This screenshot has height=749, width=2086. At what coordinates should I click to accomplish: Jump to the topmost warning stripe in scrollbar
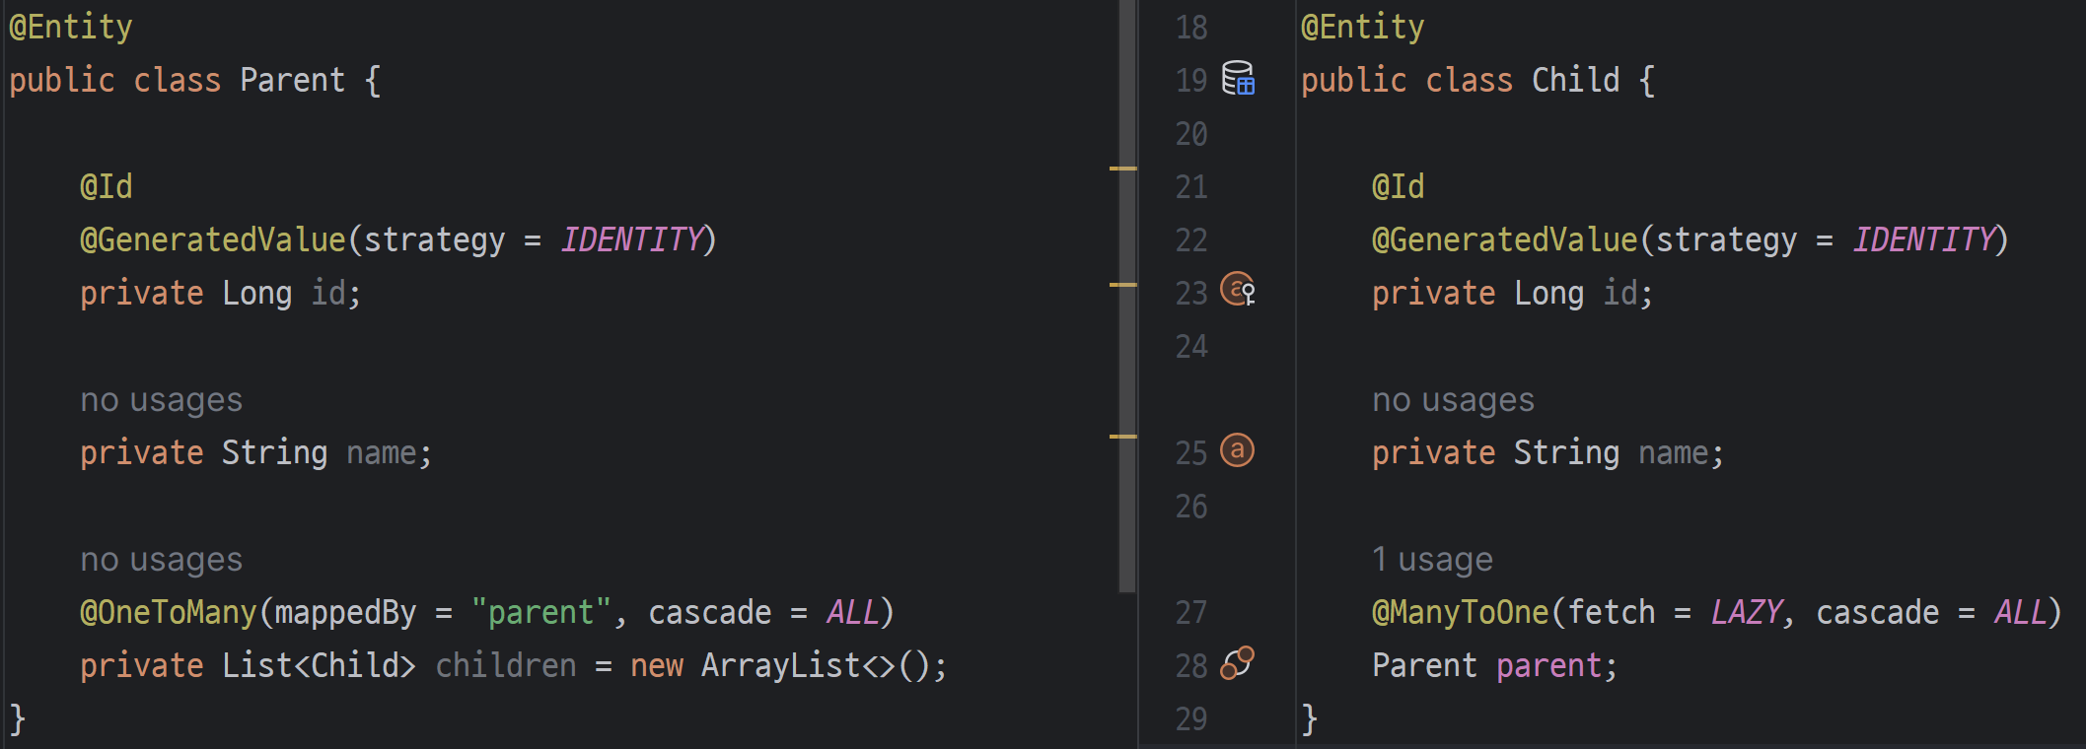[x=1122, y=170]
